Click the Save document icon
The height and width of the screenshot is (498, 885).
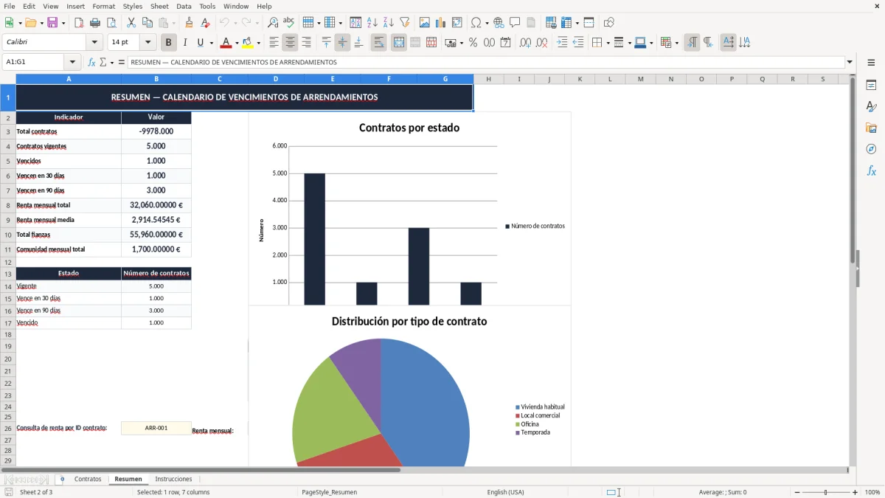coord(52,23)
